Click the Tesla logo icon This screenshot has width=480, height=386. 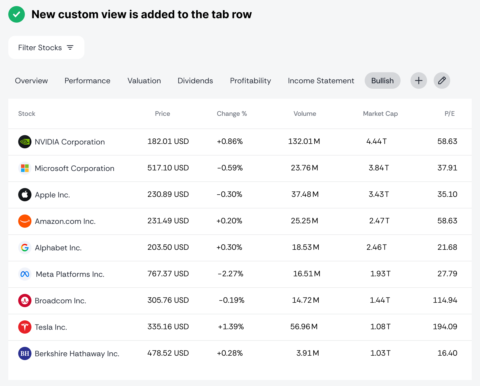(25, 327)
